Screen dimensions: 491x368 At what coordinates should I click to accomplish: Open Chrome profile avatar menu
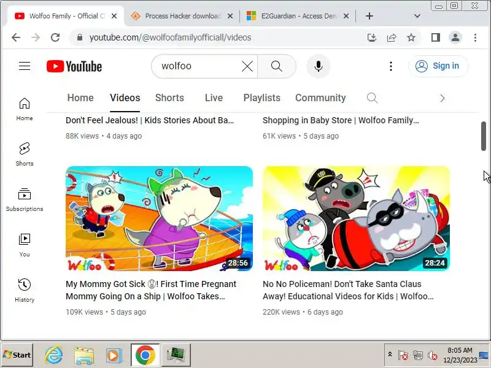pyautogui.click(x=455, y=37)
